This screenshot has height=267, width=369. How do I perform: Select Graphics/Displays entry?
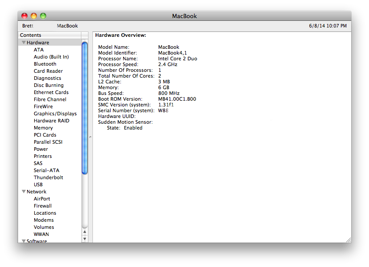click(55, 114)
